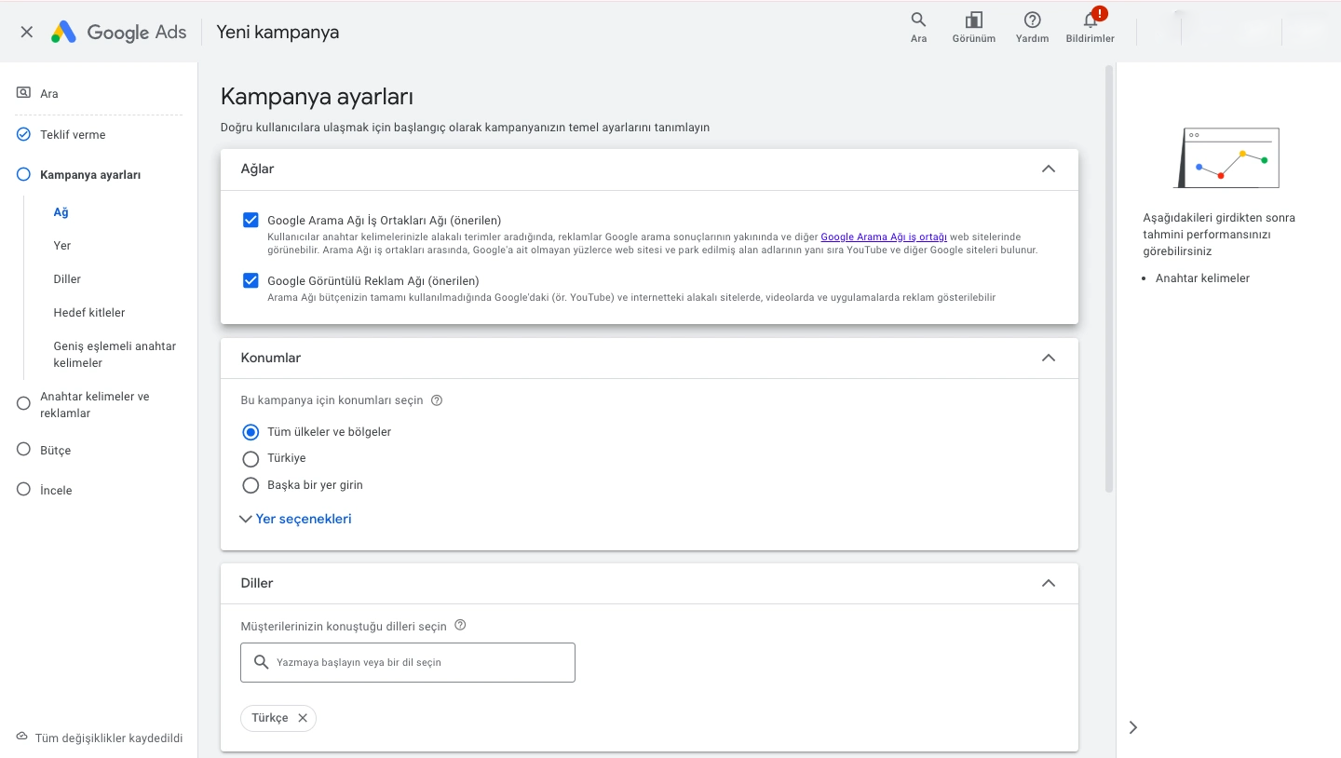
Task: Remove the Türkçe language chip
Action: point(303,718)
